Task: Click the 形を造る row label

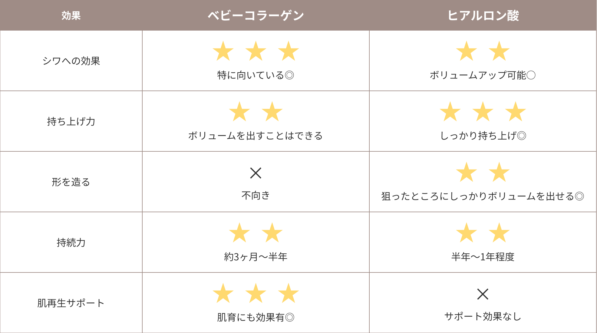Action: click(x=71, y=182)
